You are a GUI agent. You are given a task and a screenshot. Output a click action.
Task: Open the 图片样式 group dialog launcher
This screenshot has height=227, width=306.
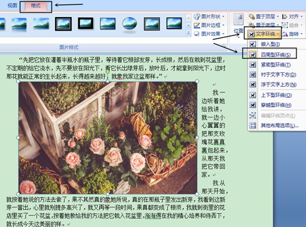click(224, 47)
